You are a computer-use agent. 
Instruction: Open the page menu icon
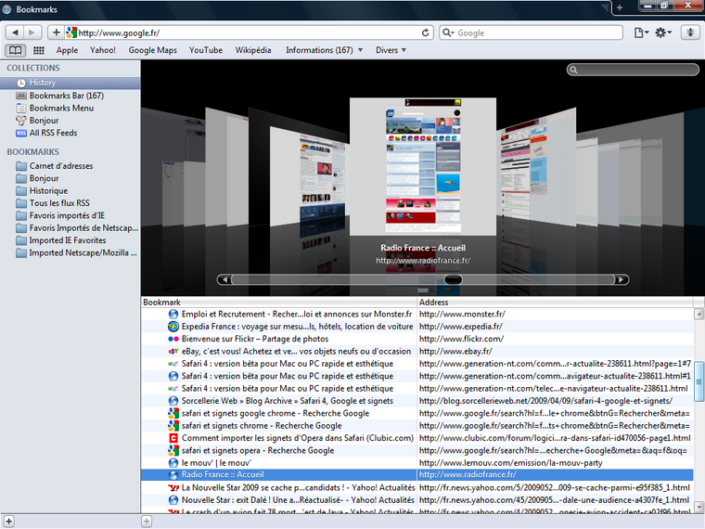click(641, 32)
